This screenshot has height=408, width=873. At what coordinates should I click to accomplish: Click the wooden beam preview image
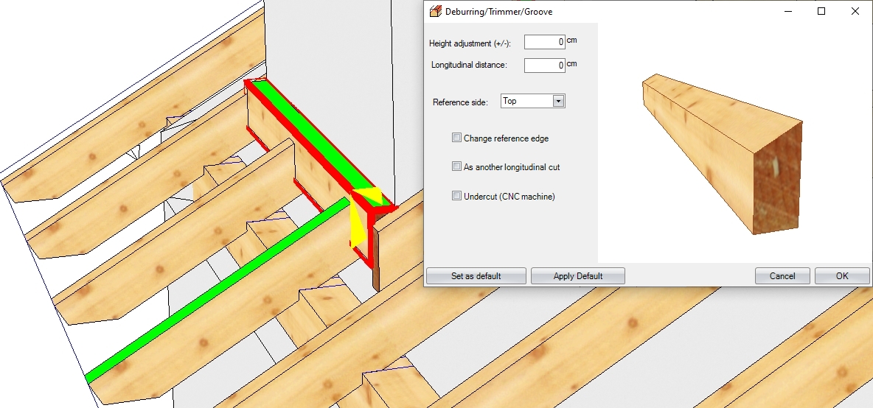(721, 153)
